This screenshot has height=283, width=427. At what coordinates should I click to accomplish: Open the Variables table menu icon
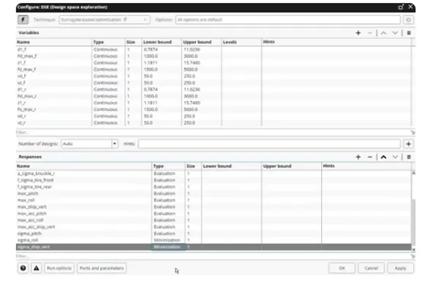pyautogui.click(x=409, y=33)
